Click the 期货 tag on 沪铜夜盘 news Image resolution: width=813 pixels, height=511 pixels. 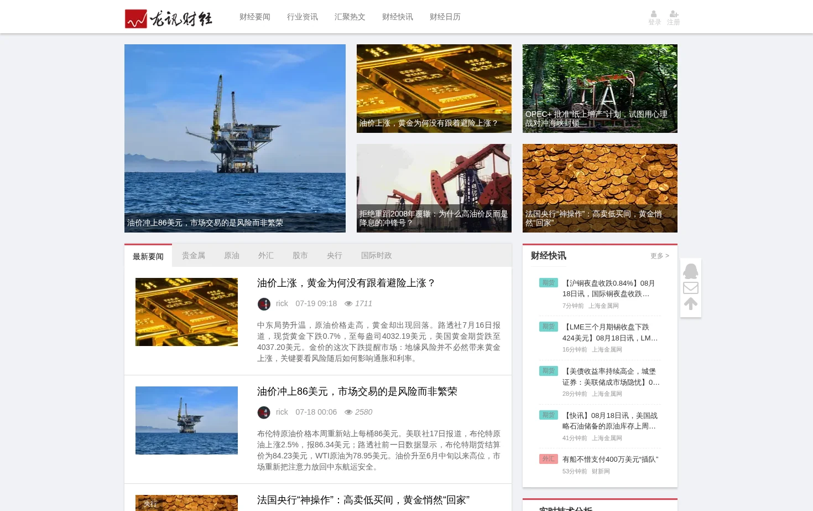(549, 283)
